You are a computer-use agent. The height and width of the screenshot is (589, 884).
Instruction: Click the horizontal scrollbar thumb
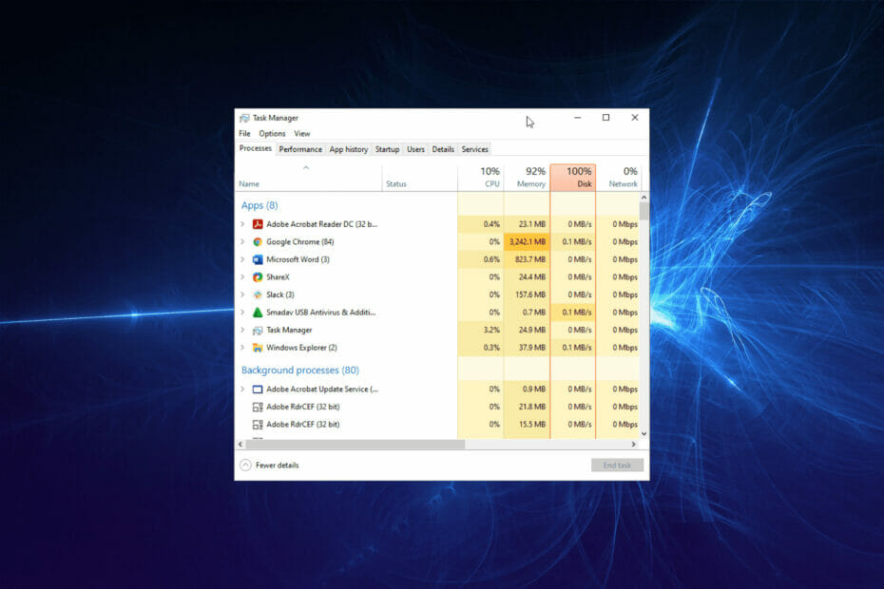click(x=356, y=445)
